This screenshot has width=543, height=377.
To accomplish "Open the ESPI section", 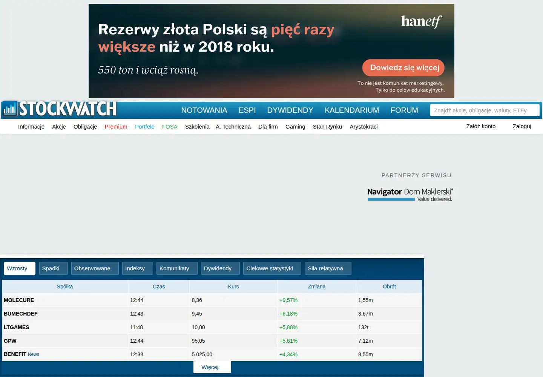I will [247, 110].
